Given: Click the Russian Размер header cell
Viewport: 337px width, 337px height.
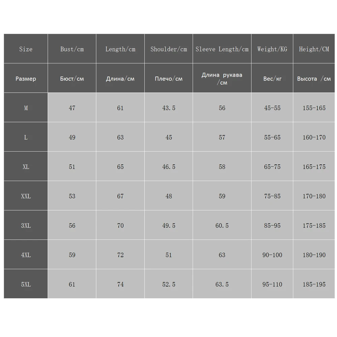Looking at the screenshot, I should tap(26, 79).
